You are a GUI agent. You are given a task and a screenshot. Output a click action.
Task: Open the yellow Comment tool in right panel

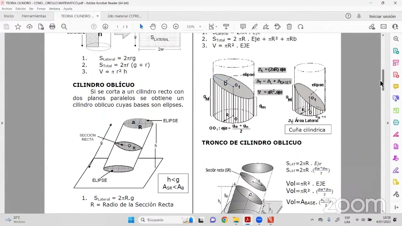(396, 87)
